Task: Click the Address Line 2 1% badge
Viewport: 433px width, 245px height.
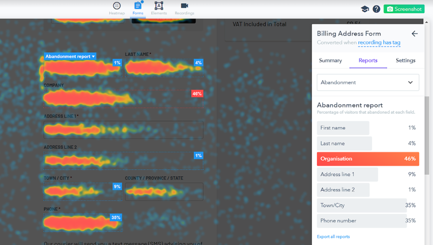Action: [198, 156]
